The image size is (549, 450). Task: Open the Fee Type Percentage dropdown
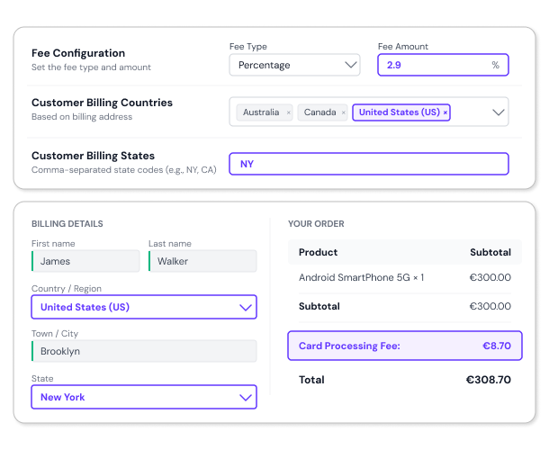[x=294, y=65]
